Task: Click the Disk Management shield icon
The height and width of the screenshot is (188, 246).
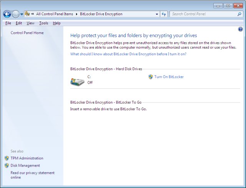Action: pyautogui.click(x=7, y=165)
